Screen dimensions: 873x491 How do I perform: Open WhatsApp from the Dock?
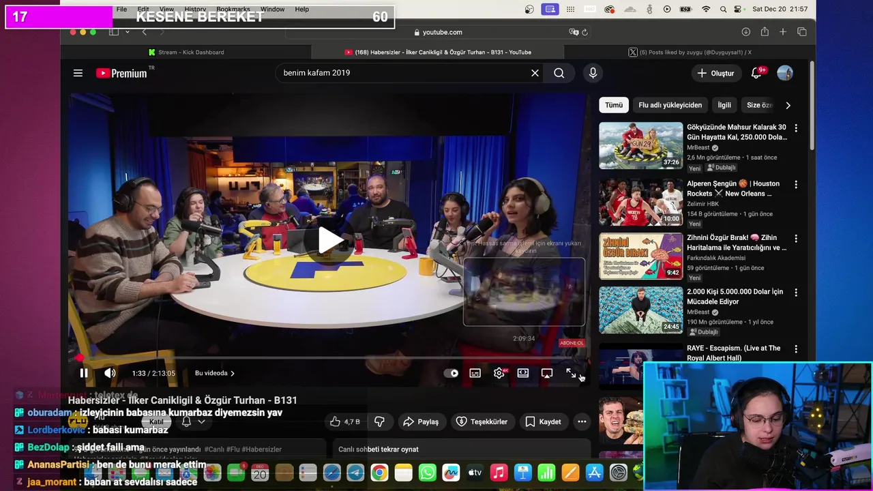click(x=428, y=473)
